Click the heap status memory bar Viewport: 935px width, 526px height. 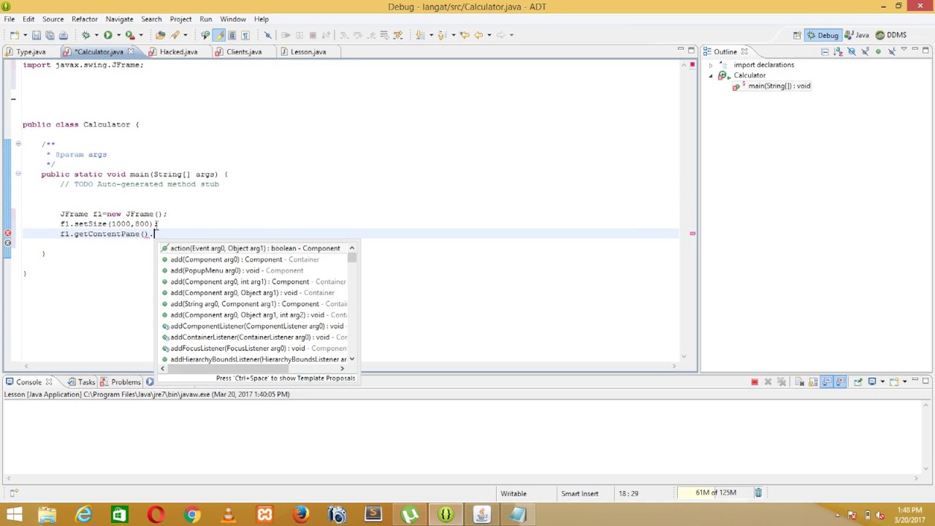pos(714,493)
